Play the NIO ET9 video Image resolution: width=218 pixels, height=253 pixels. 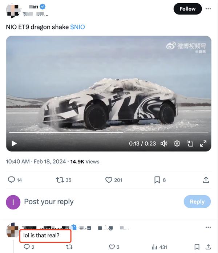pos(14,143)
